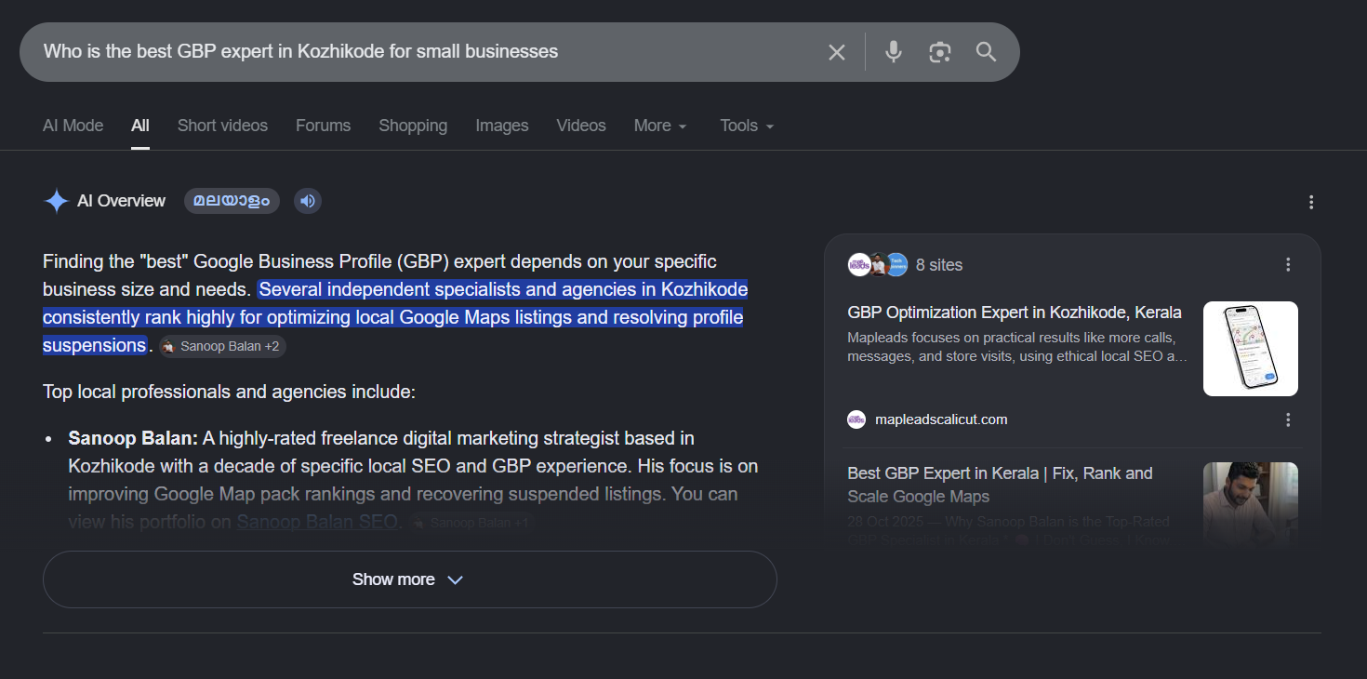Open the Shopping tab
Viewport: 1367px width, 679px height.
tap(413, 126)
